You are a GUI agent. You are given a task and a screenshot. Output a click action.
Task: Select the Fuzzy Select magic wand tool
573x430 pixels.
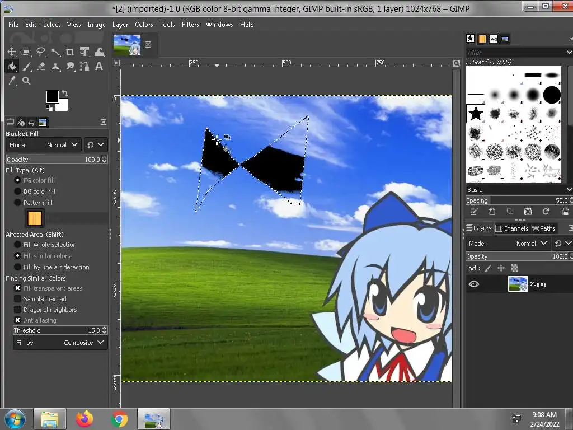tap(55, 52)
